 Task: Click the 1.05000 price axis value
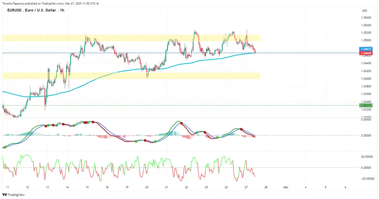(x=366, y=40)
